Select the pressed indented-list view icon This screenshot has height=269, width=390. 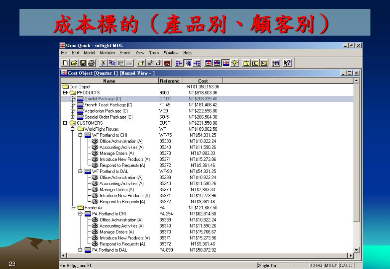point(188,63)
